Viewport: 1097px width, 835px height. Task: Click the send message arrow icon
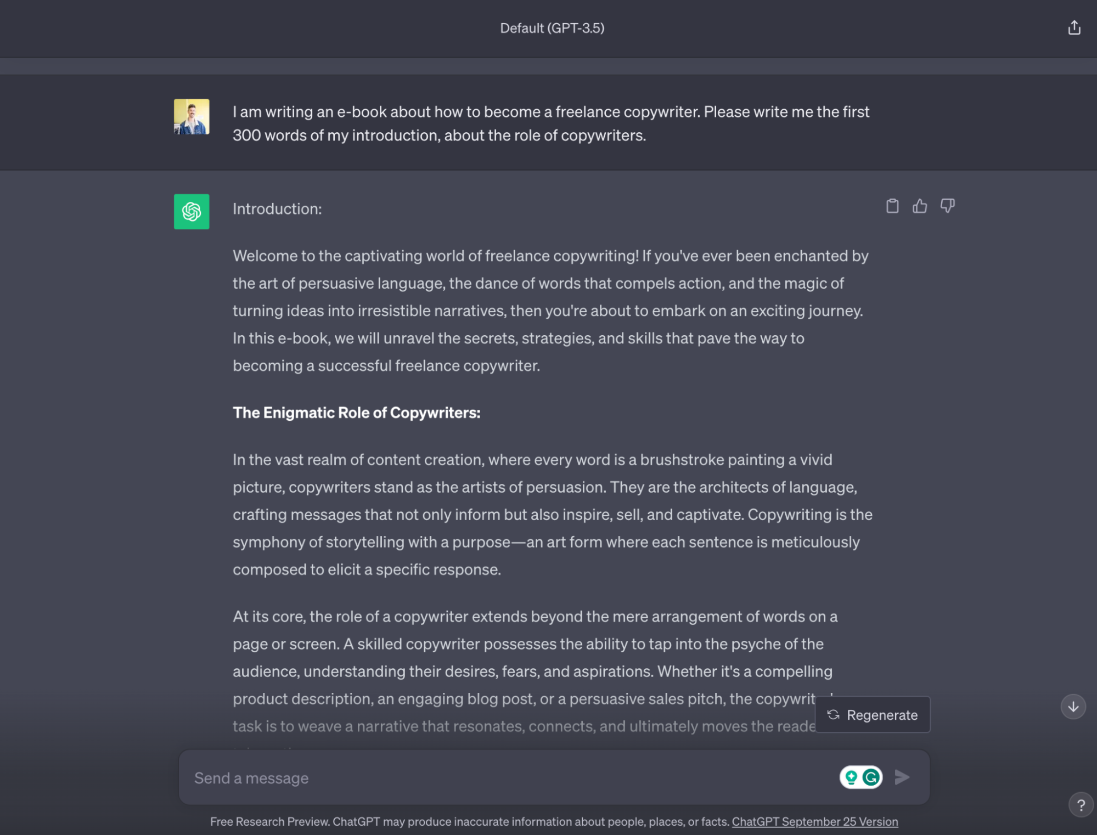click(902, 777)
